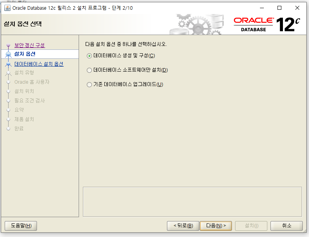Proceed with the '다음(N) >' button
The height and width of the screenshot is (237, 309).
pyautogui.click(x=216, y=226)
